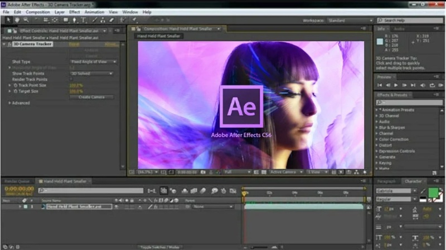Toggle the Render Track Points checkbox
This screenshot has width=446, height=250.
click(x=71, y=79)
